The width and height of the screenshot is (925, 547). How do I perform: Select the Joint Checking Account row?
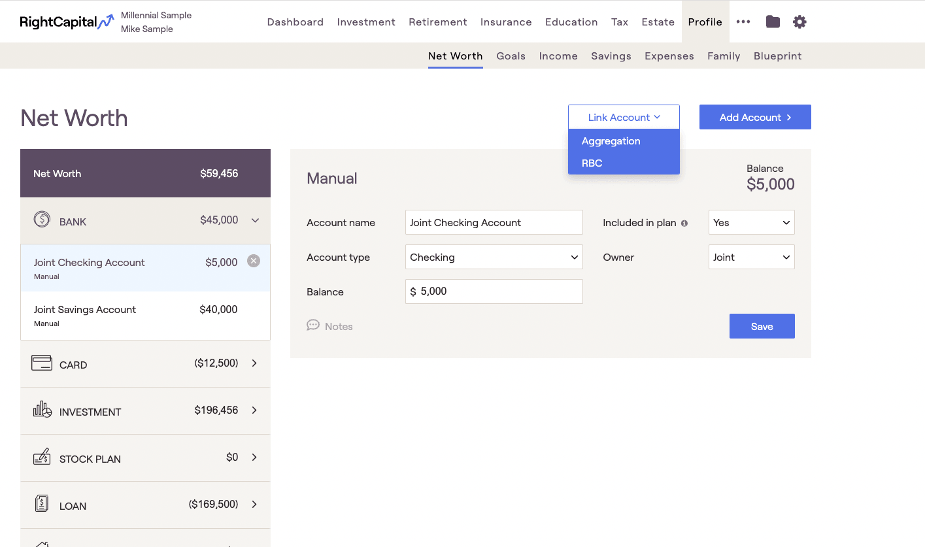click(146, 268)
